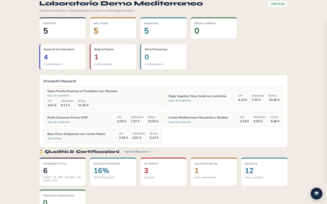Click Basi & Paste link under Base Pizza
The width and height of the screenshot is (327, 204).
click(x=54, y=138)
